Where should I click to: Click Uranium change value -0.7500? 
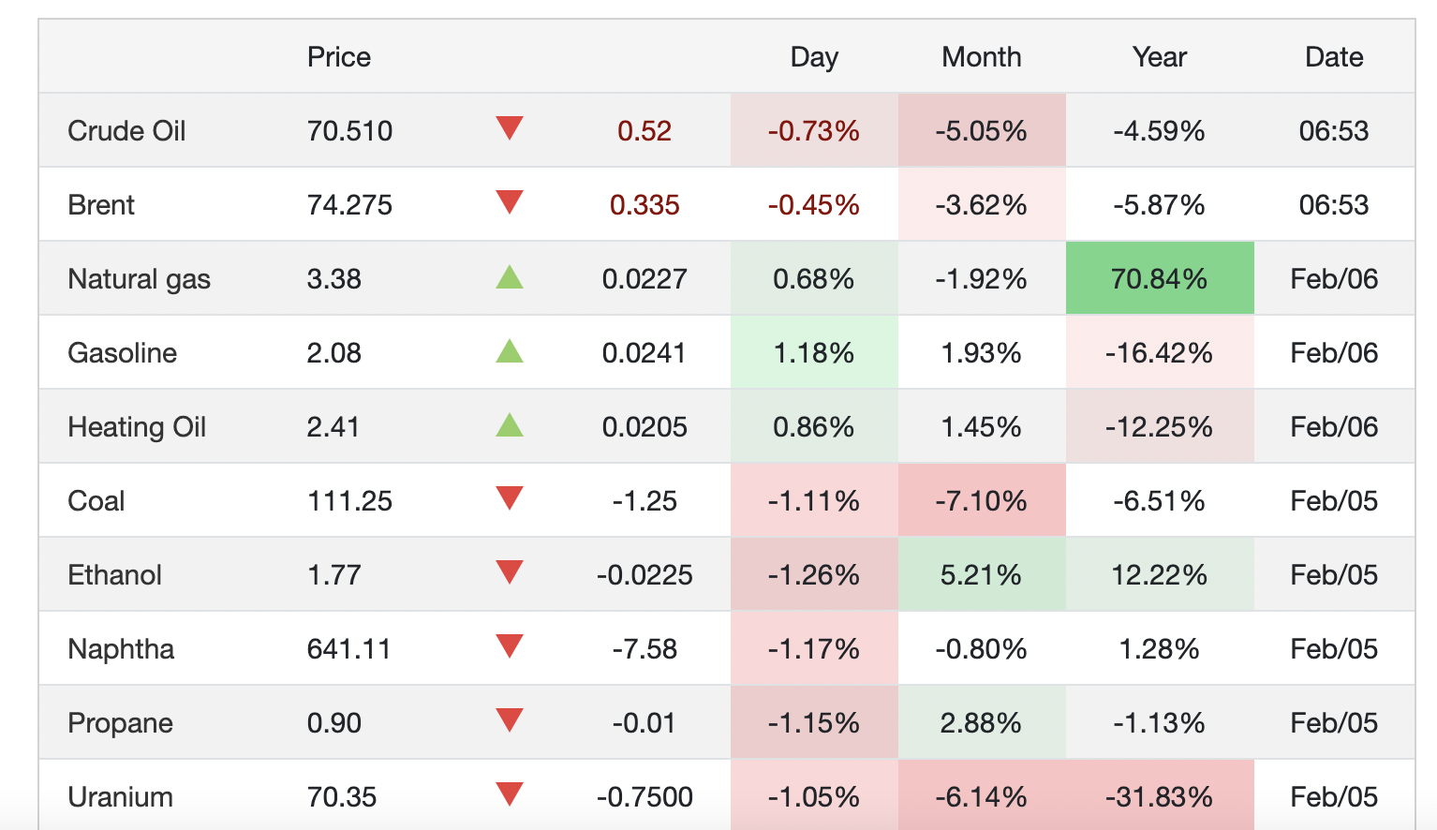tap(644, 796)
